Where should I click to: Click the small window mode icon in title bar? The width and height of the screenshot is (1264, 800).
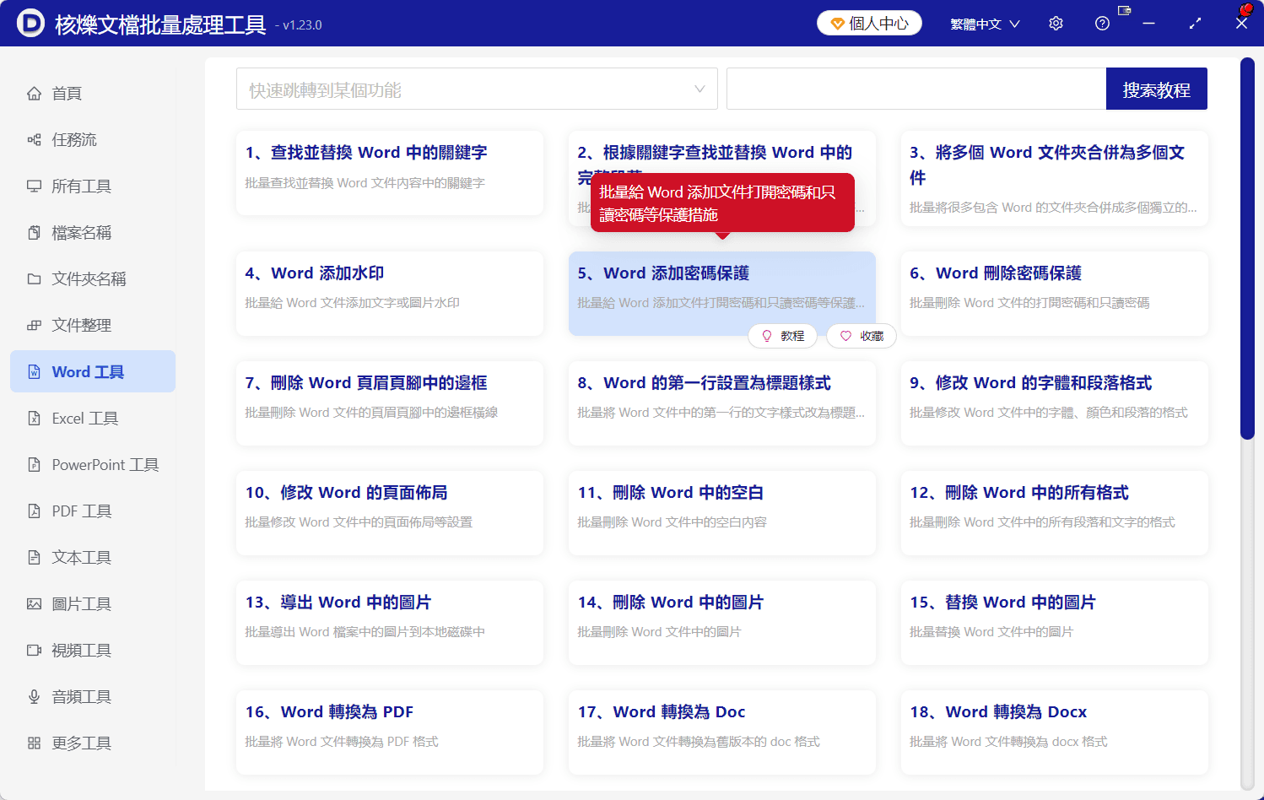[x=1124, y=10]
